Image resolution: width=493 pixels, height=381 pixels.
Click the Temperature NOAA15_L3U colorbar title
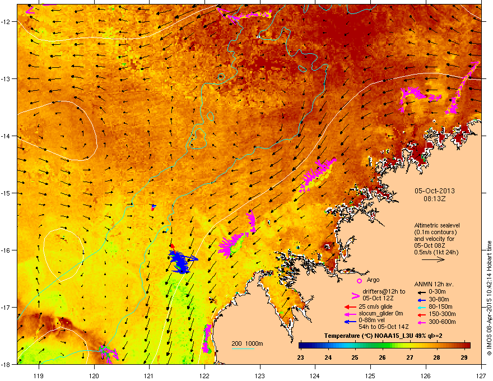tap(383, 336)
